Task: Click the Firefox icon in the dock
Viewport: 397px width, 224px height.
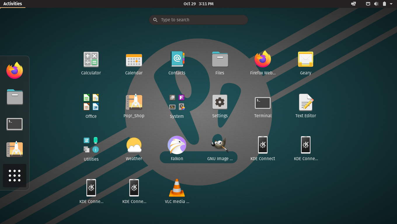Action: [15, 70]
